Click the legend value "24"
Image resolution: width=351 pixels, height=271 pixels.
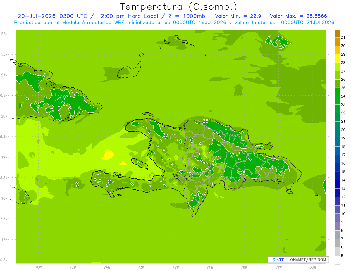tap(343, 96)
